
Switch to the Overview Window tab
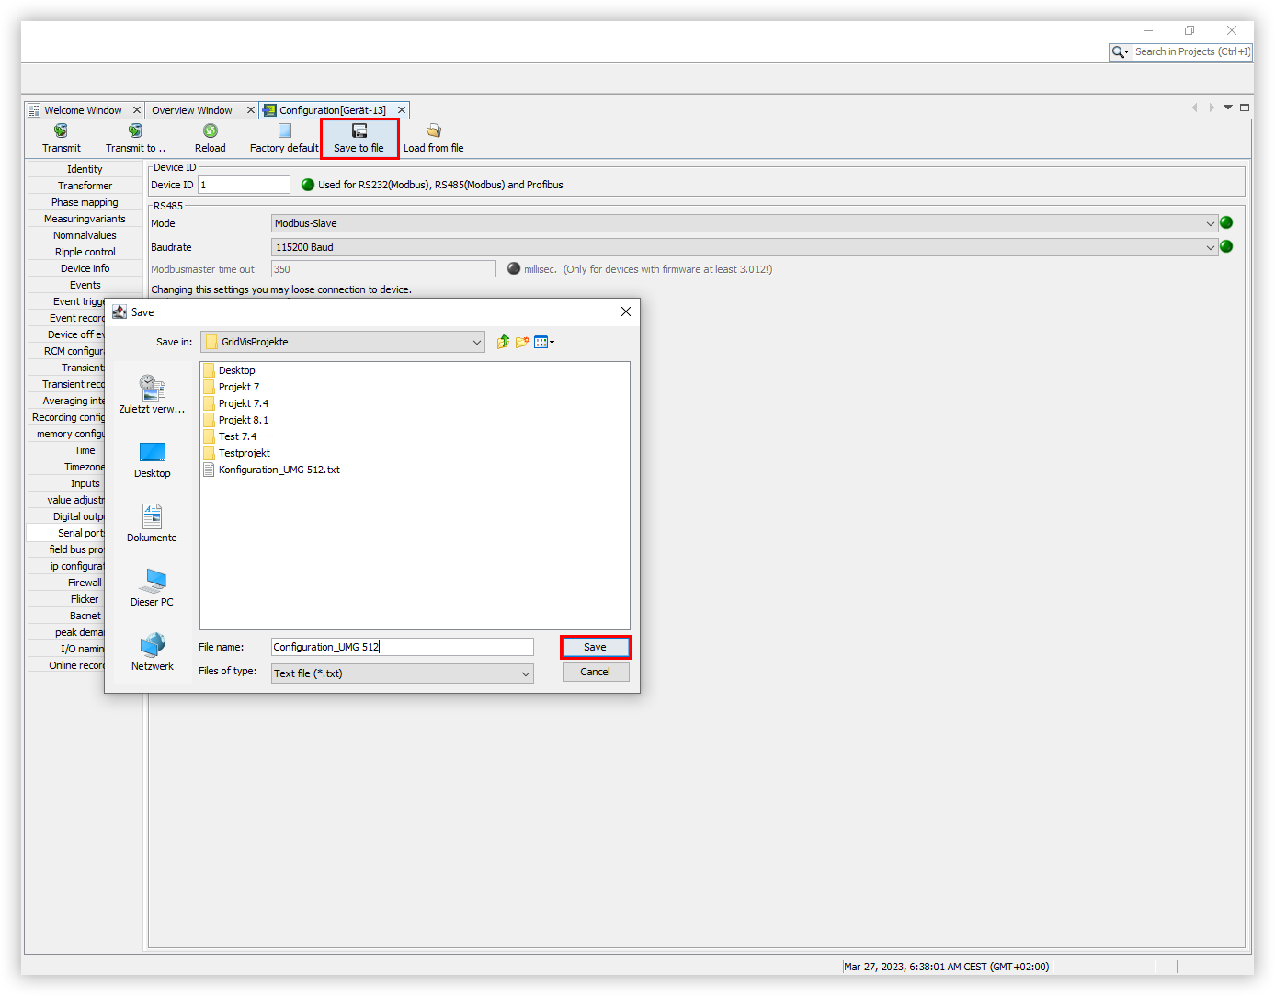(192, 110)
